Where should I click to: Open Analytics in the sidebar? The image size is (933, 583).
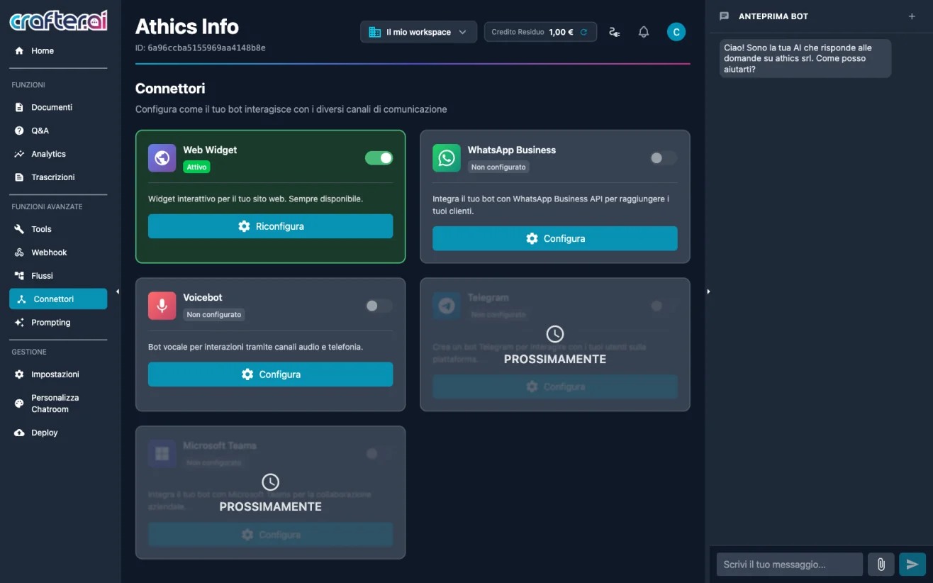tap(58, 154)
